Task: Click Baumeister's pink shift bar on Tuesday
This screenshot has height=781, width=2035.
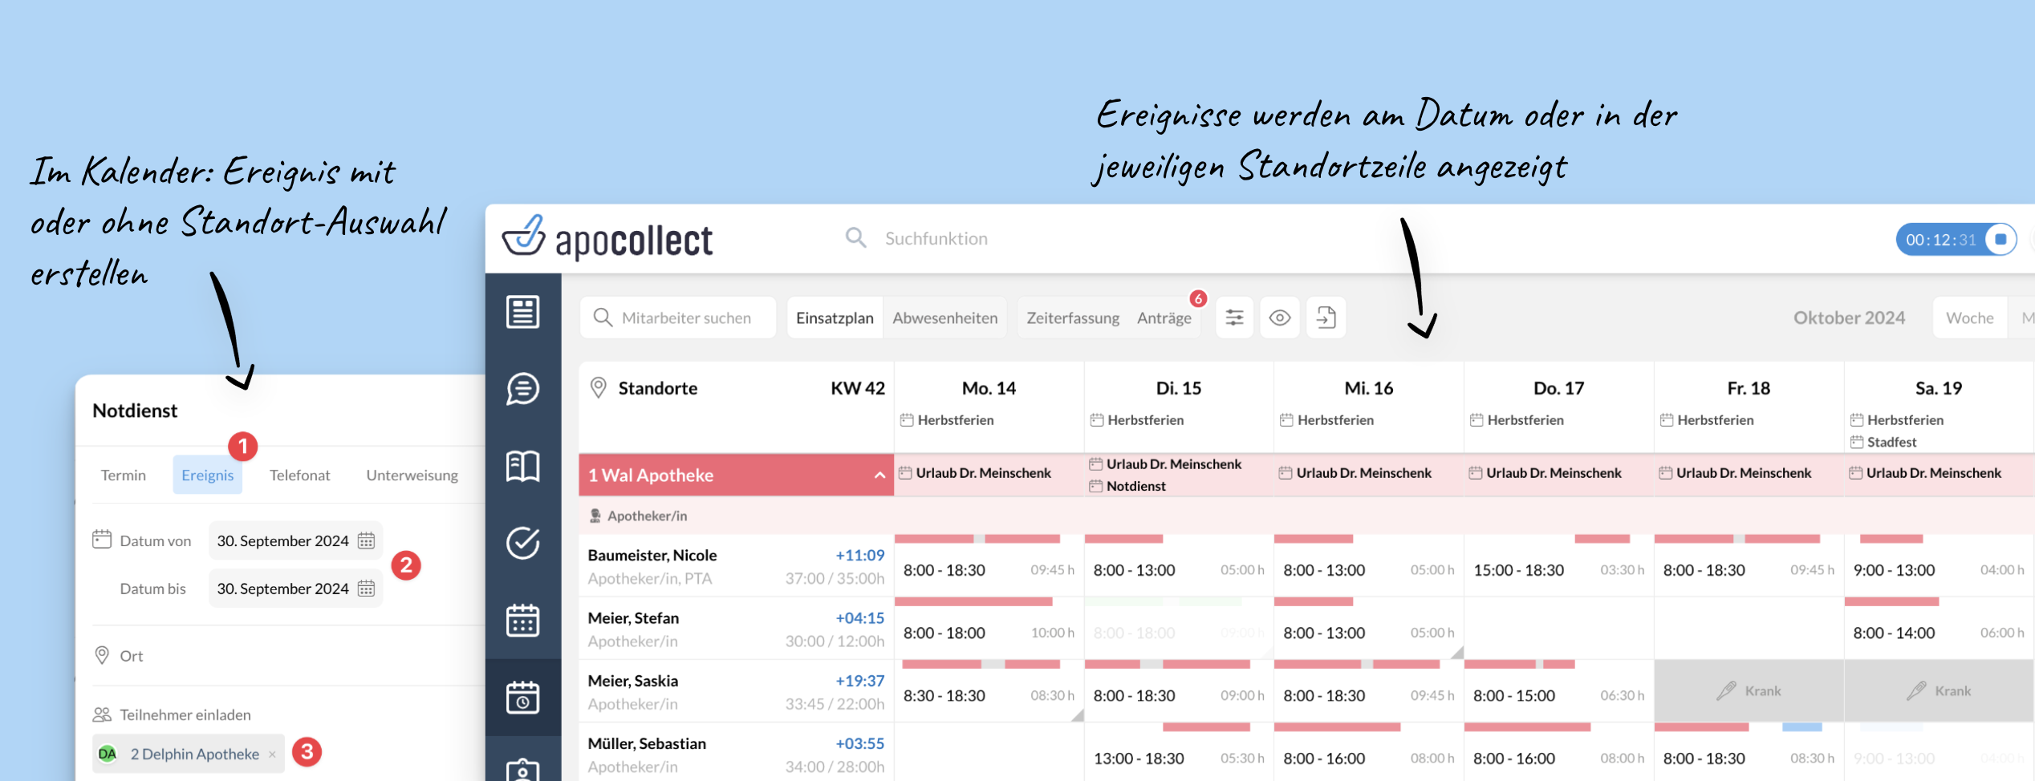Action: coord(1123,539)
